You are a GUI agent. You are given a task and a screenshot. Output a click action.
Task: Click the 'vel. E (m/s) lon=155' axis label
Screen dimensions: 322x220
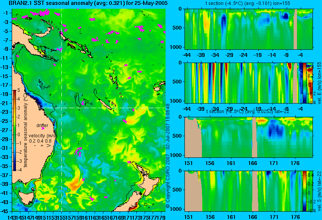point(319,83)
